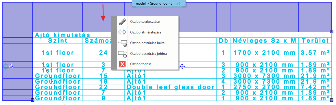The height and width of the screenshot is (105, 336).
Task: Click Groundfloor in the row numbered 22
Action: coord(58,87)
